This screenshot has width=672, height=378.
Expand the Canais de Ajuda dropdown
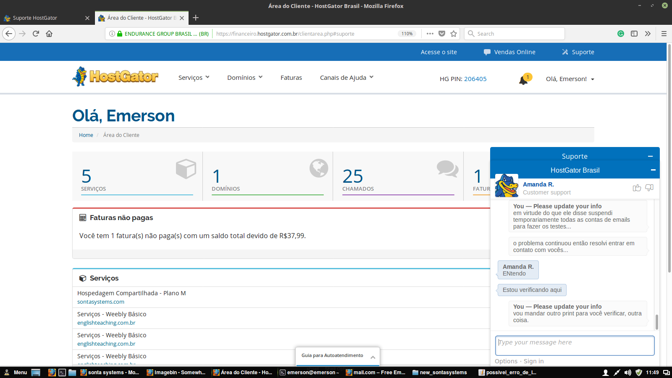click(346, 78)
